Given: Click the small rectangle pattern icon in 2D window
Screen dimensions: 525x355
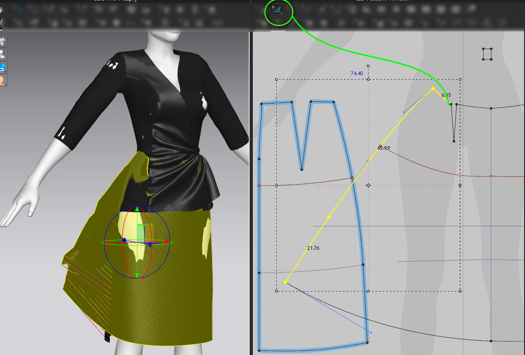Looking at the screenshot, I should coord(487,54).
